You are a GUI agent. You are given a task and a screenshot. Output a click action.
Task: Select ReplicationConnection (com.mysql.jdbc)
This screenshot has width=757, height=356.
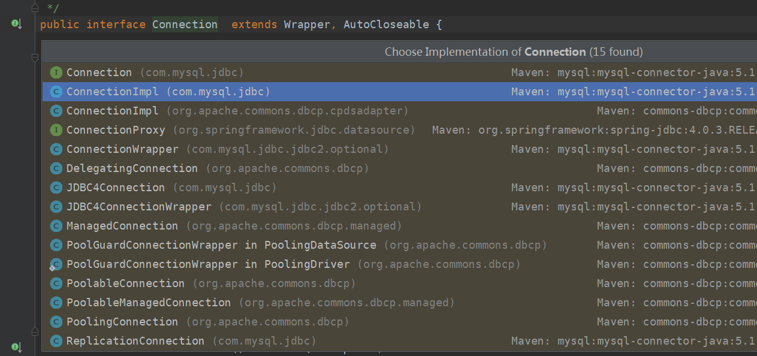(399, 341)
